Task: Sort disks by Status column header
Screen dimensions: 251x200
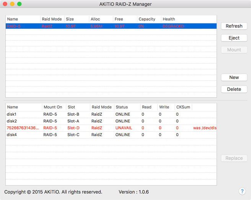Action: [122, 107]
